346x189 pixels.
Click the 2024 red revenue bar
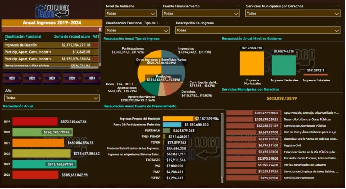(35, 175)
